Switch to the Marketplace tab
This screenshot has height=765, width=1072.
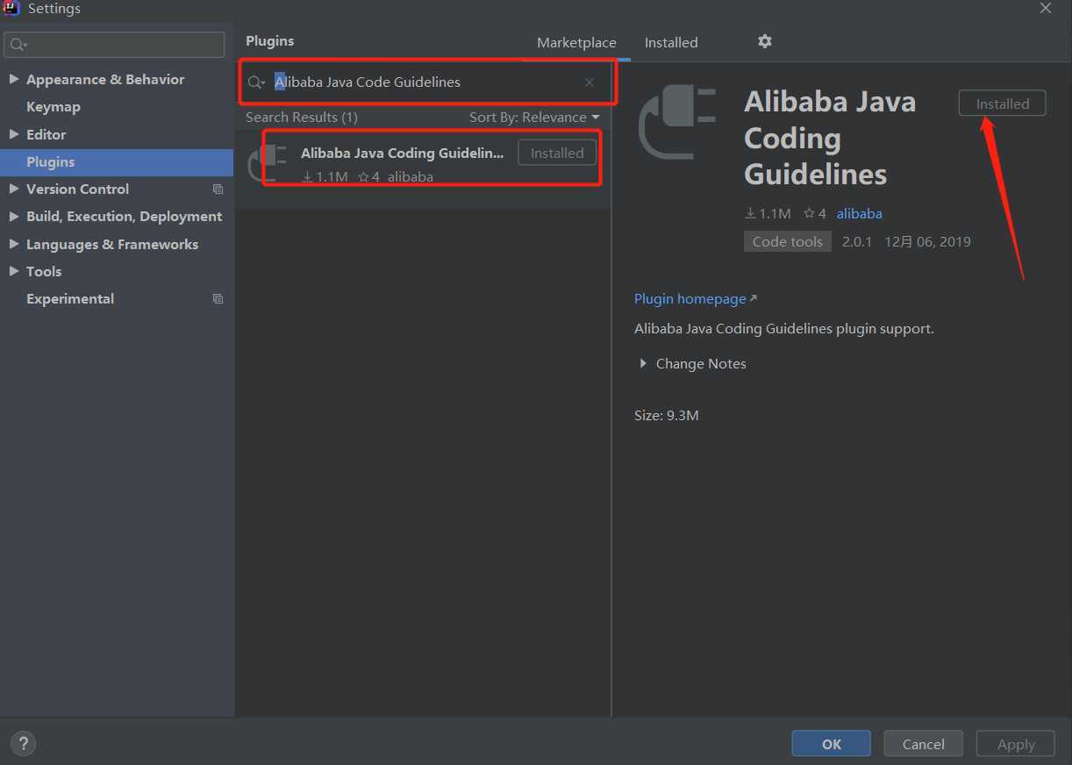[576, 42]
